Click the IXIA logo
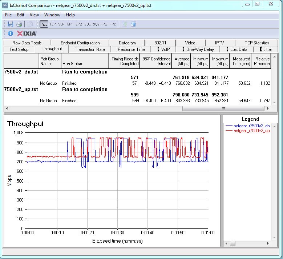Image resolution: width=283 pixels, height=259 pixels. (27, 33)
